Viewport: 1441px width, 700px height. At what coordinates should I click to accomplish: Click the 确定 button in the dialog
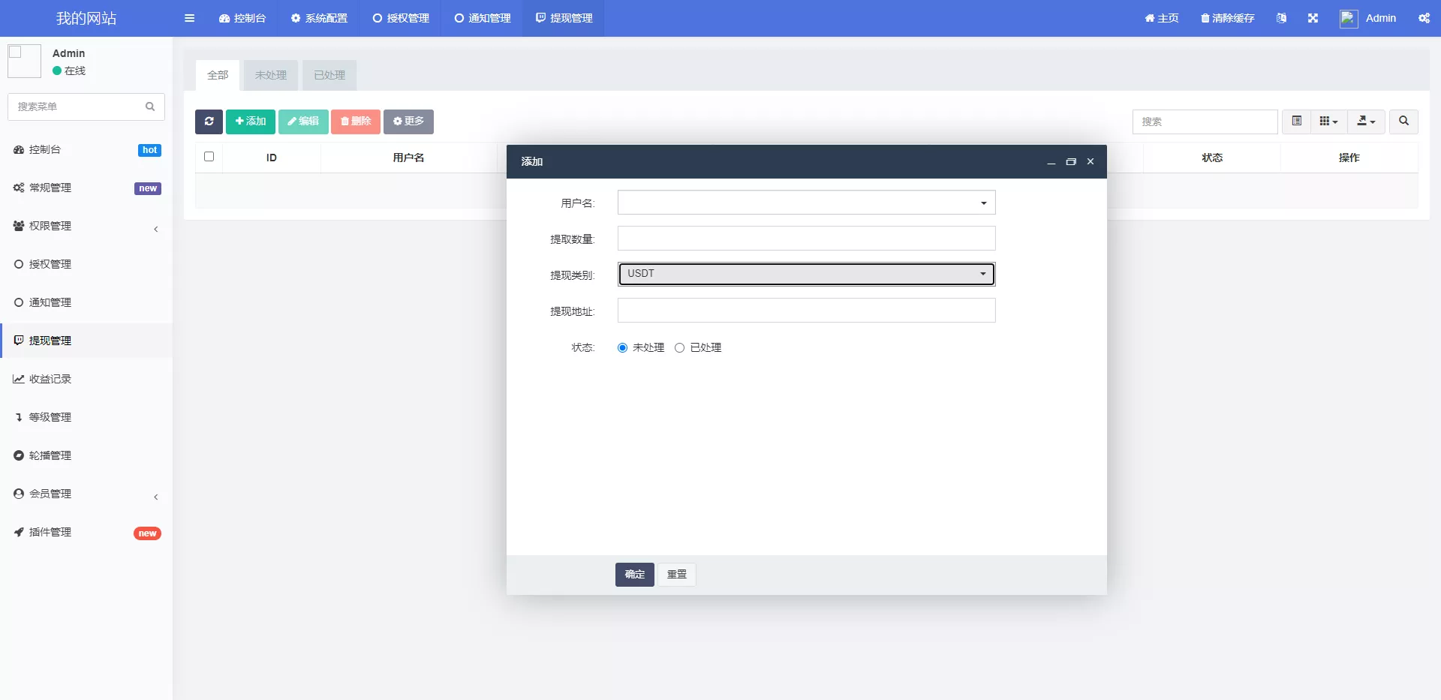click(634, 574)
